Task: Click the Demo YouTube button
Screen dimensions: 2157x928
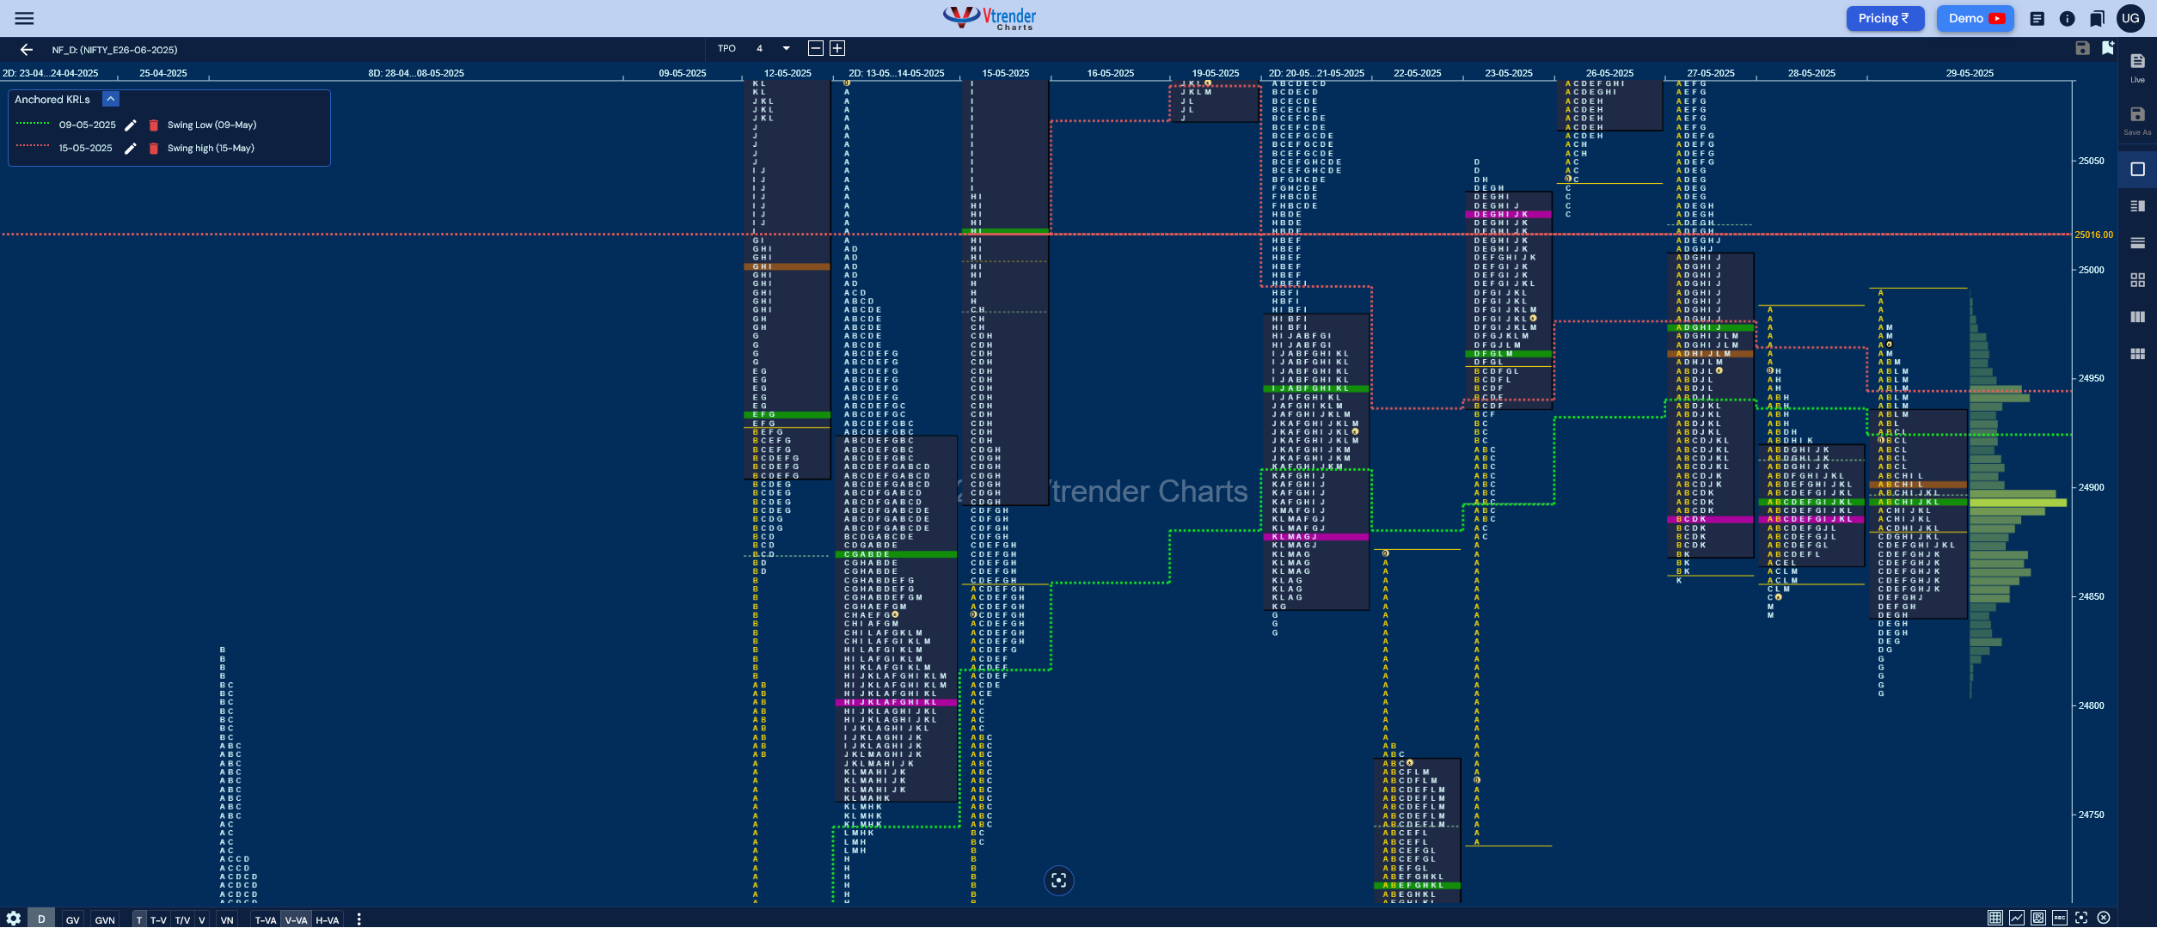Action: point(1975,18)
